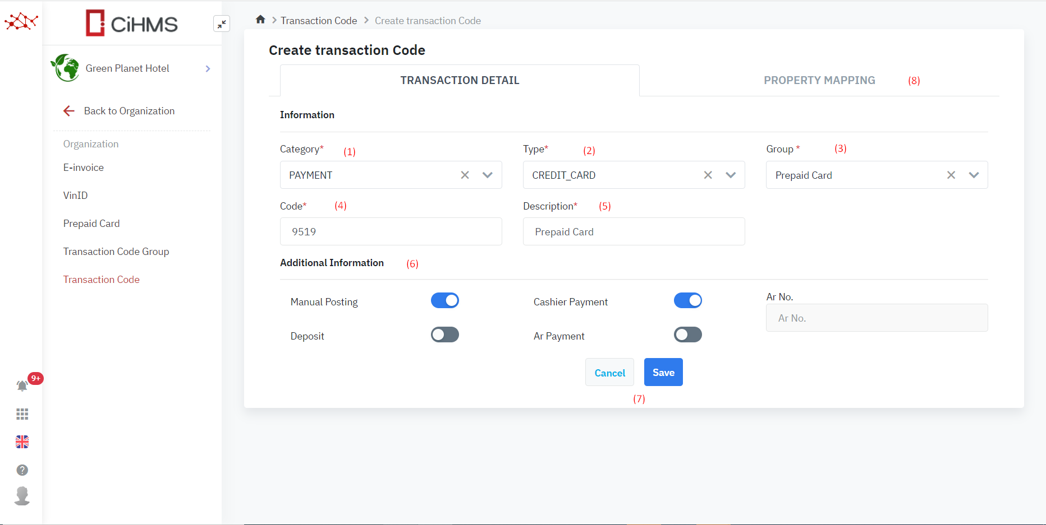Image resolution: width=1046 pixels, height=525 pixels.
Task: Enable the Deposit toggle
Action: 444,335
